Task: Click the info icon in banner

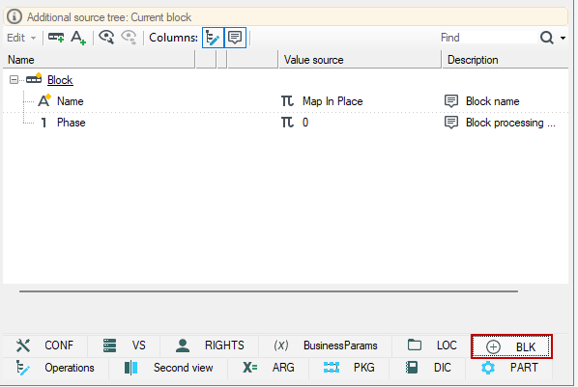Action: (x=14, y=17)
